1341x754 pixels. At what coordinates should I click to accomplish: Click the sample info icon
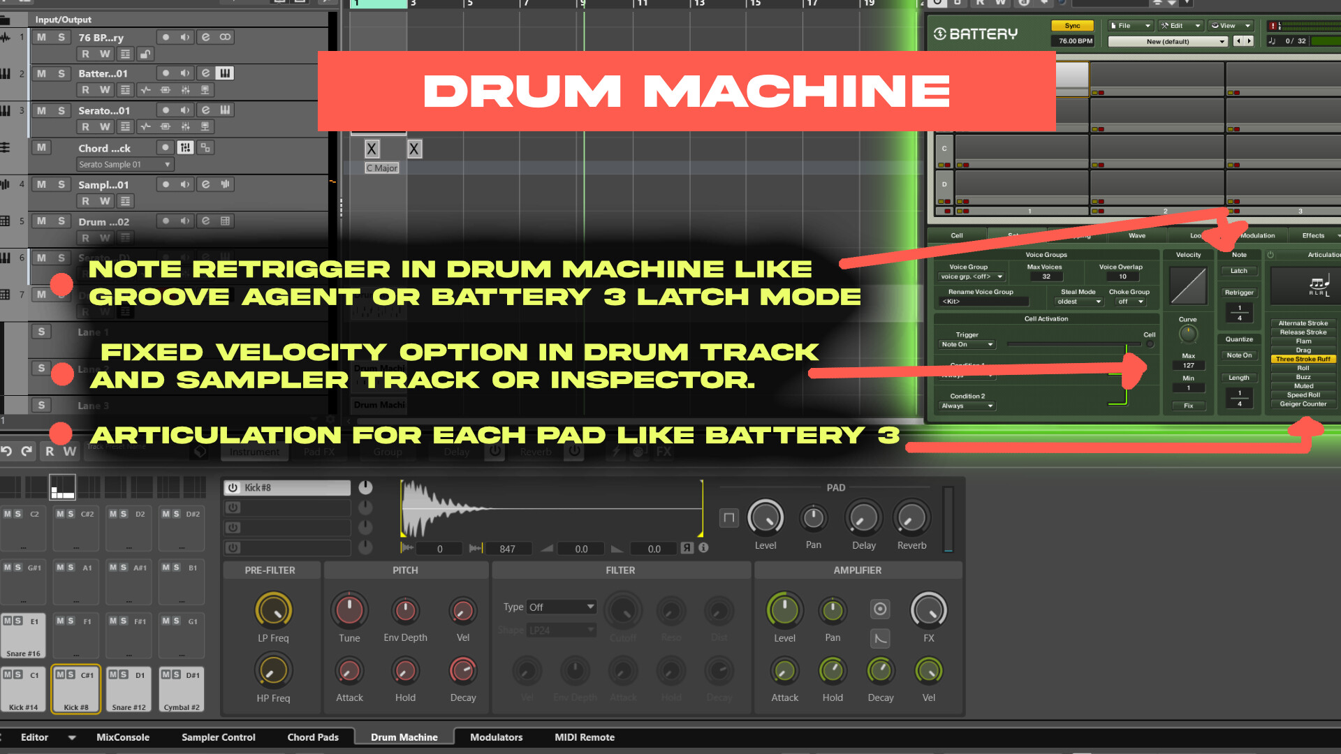[x=704, y=548]
